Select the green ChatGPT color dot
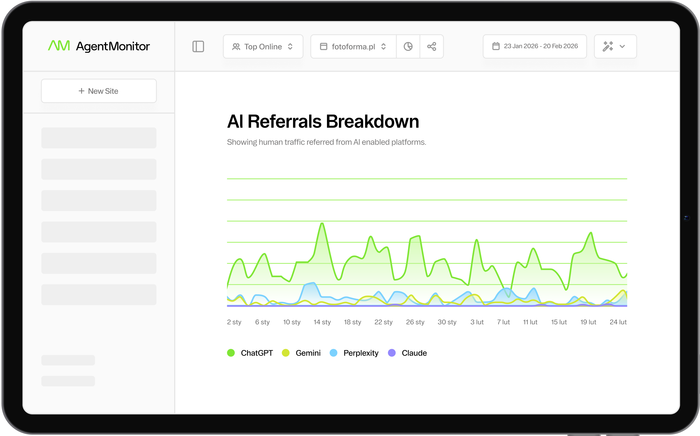This screenshot has height=436, width=700. 231,353
